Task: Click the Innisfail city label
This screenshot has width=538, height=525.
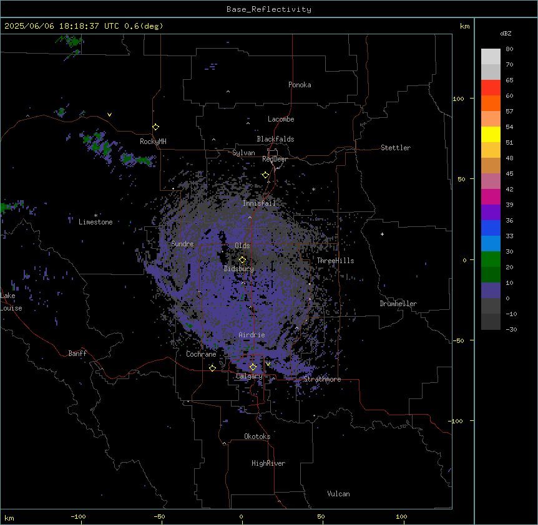Action: 259,203
